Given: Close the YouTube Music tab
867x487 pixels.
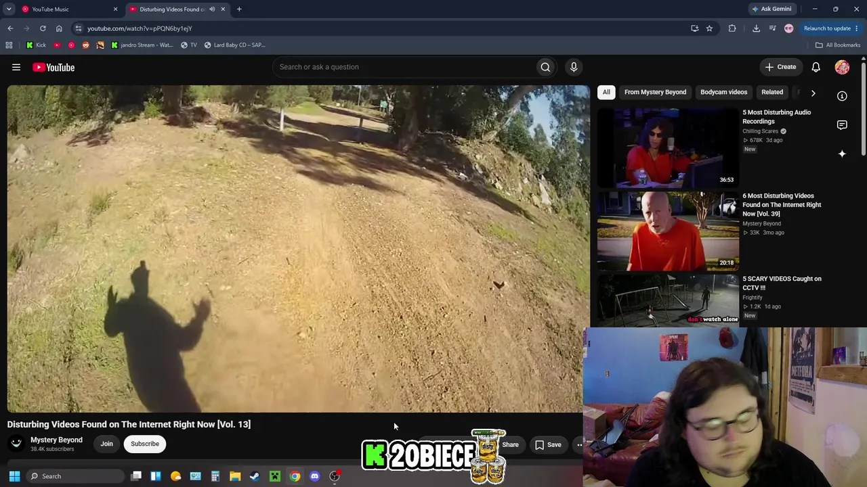Looking at the screenshot, I should [115, 9].
